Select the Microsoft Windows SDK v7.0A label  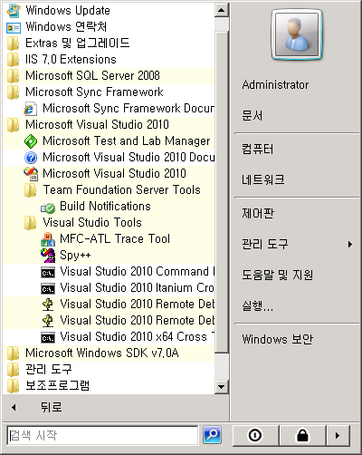click(x=102, y=353)
